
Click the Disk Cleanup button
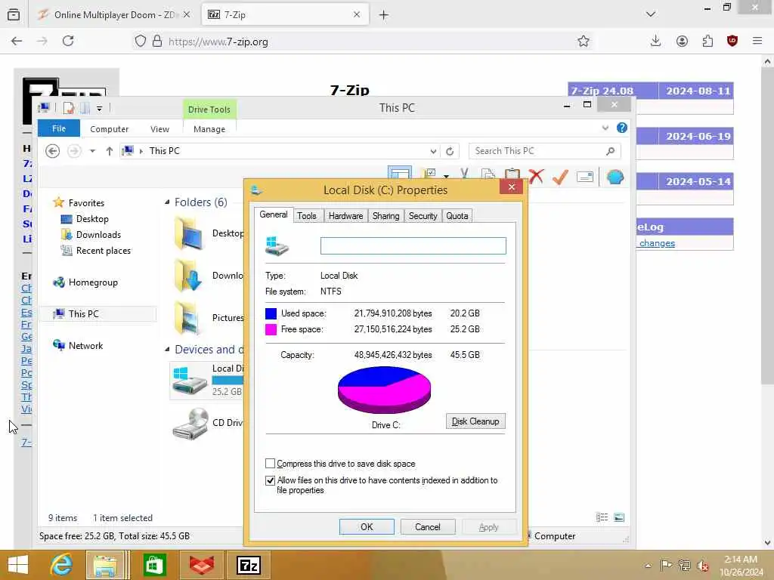click(475, 421)
